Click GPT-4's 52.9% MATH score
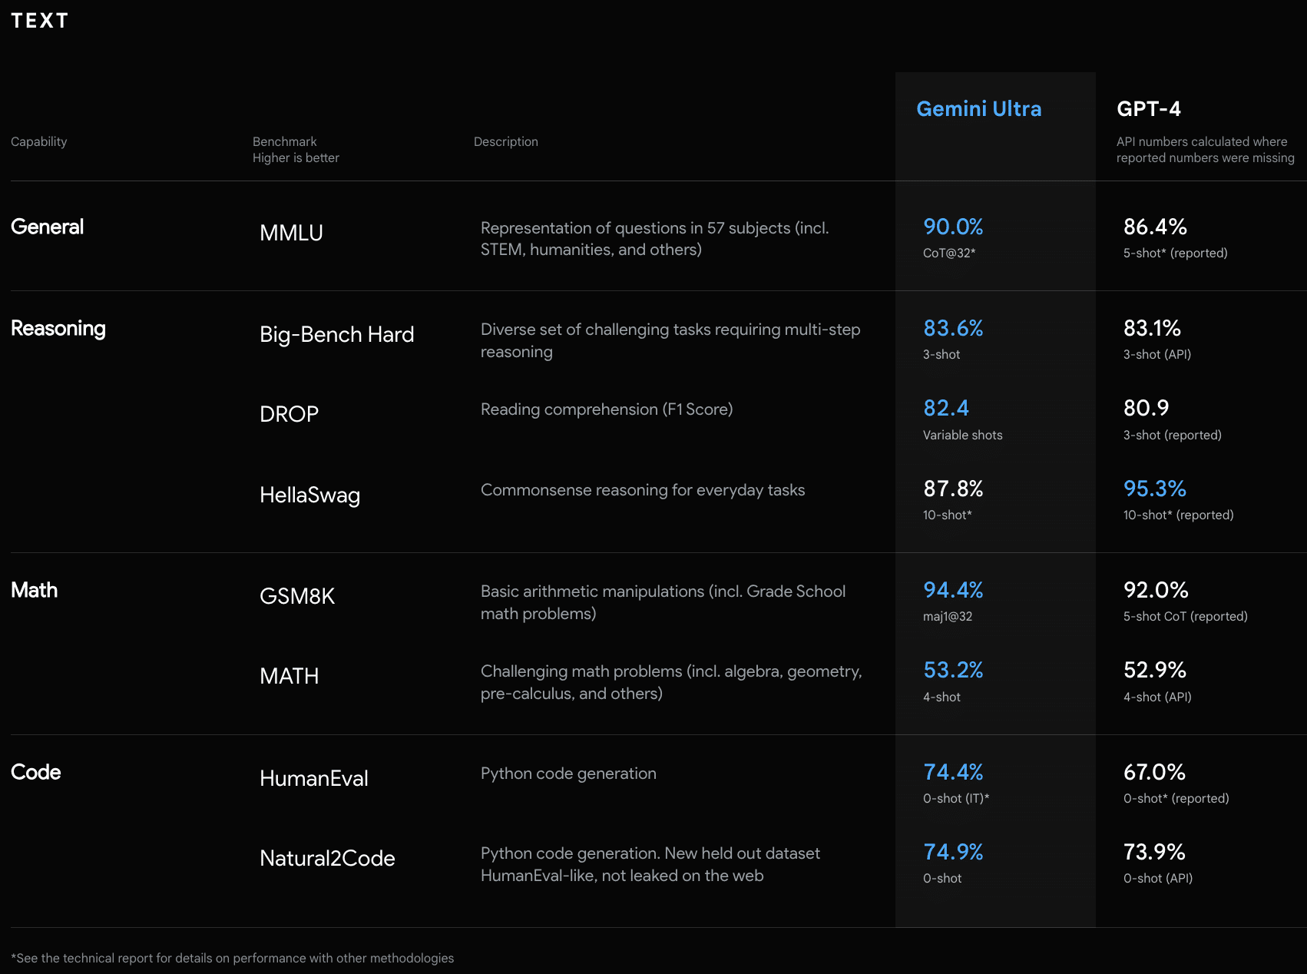This screenshot has height=974, width=1307. [1154, 670]
